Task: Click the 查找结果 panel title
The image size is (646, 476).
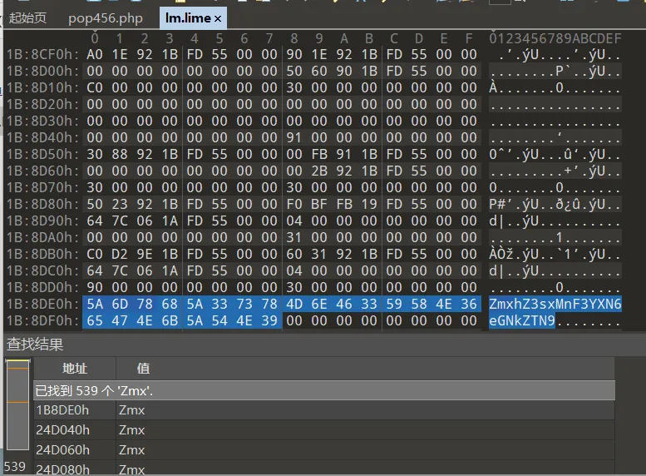Action: tap(35, 344)
